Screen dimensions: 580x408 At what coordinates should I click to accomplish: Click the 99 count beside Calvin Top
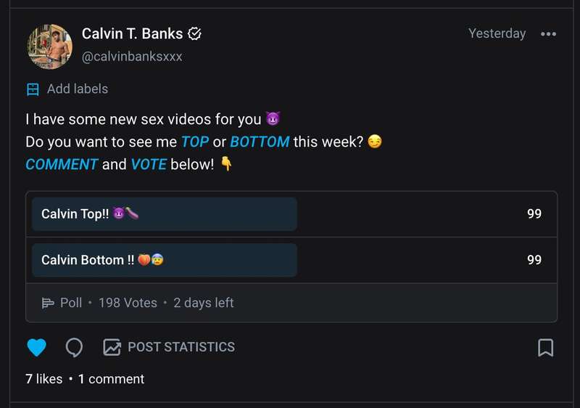click(x=534, y=213)
